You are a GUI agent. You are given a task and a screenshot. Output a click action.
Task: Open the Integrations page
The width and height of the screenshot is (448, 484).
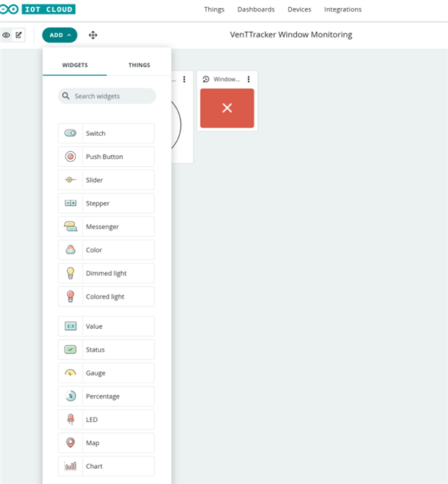343,9
